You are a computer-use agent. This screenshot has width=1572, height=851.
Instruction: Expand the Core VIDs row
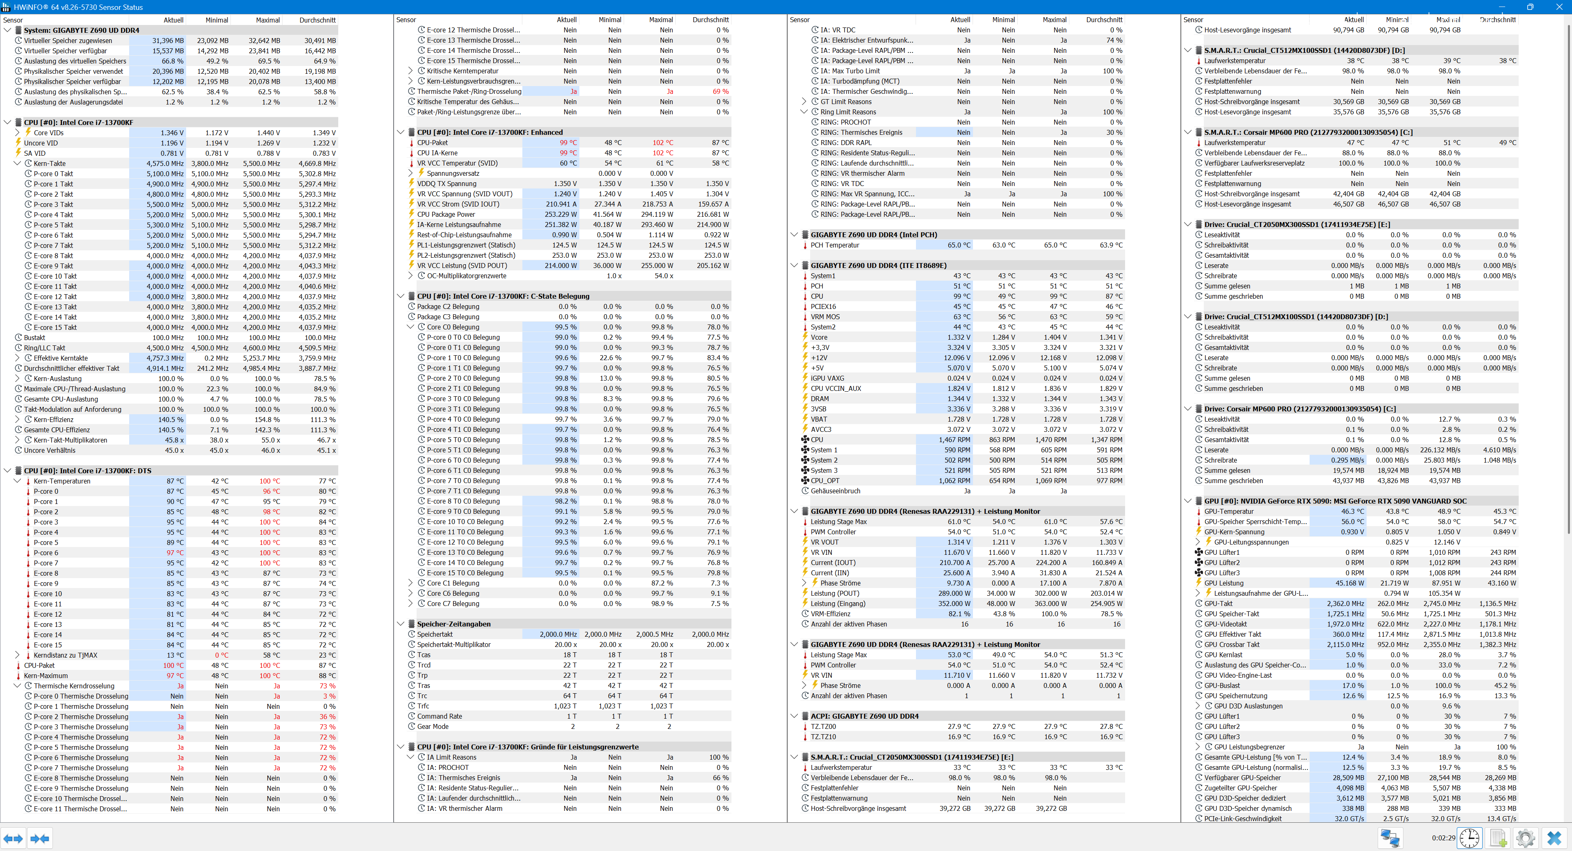tap(17, 132)
